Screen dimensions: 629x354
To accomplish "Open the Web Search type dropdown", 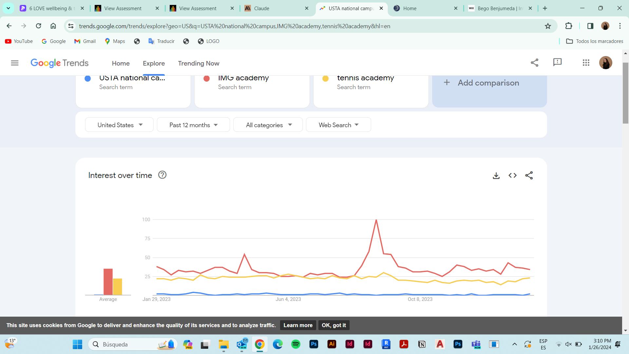I will (338, 125).
